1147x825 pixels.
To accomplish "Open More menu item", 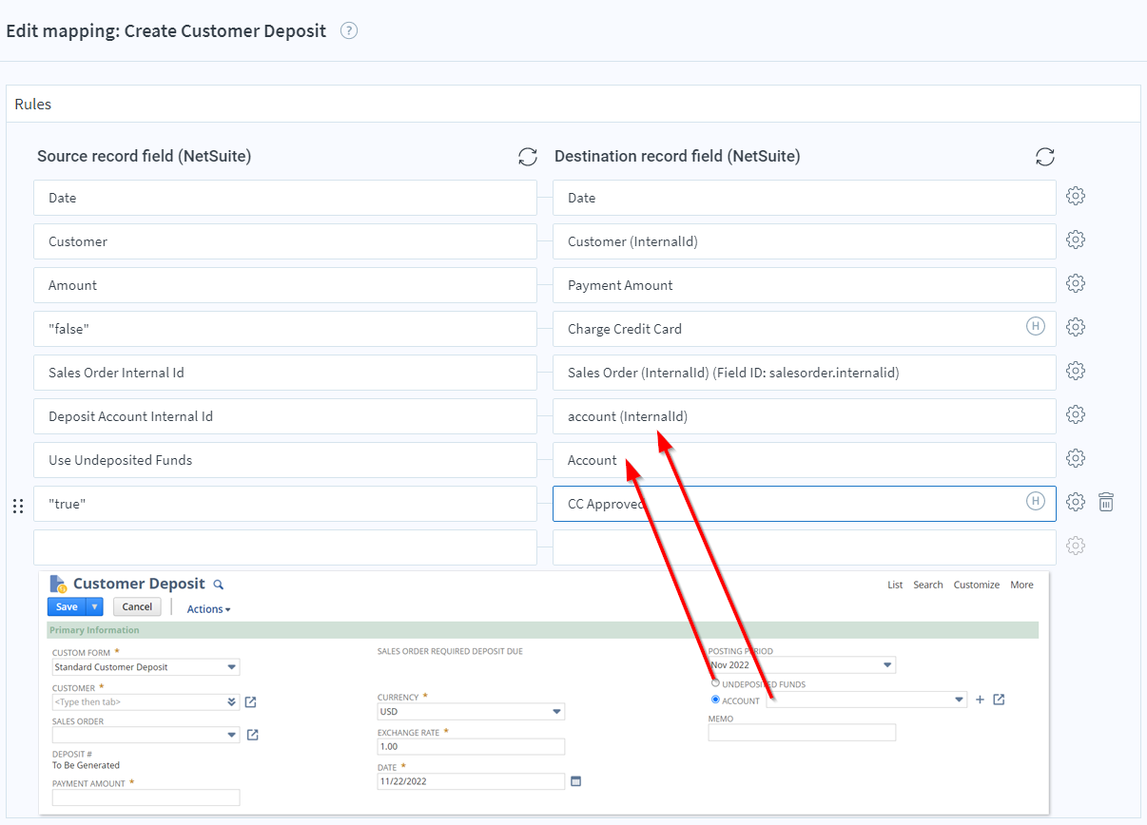I will (x=1021, y=585).
